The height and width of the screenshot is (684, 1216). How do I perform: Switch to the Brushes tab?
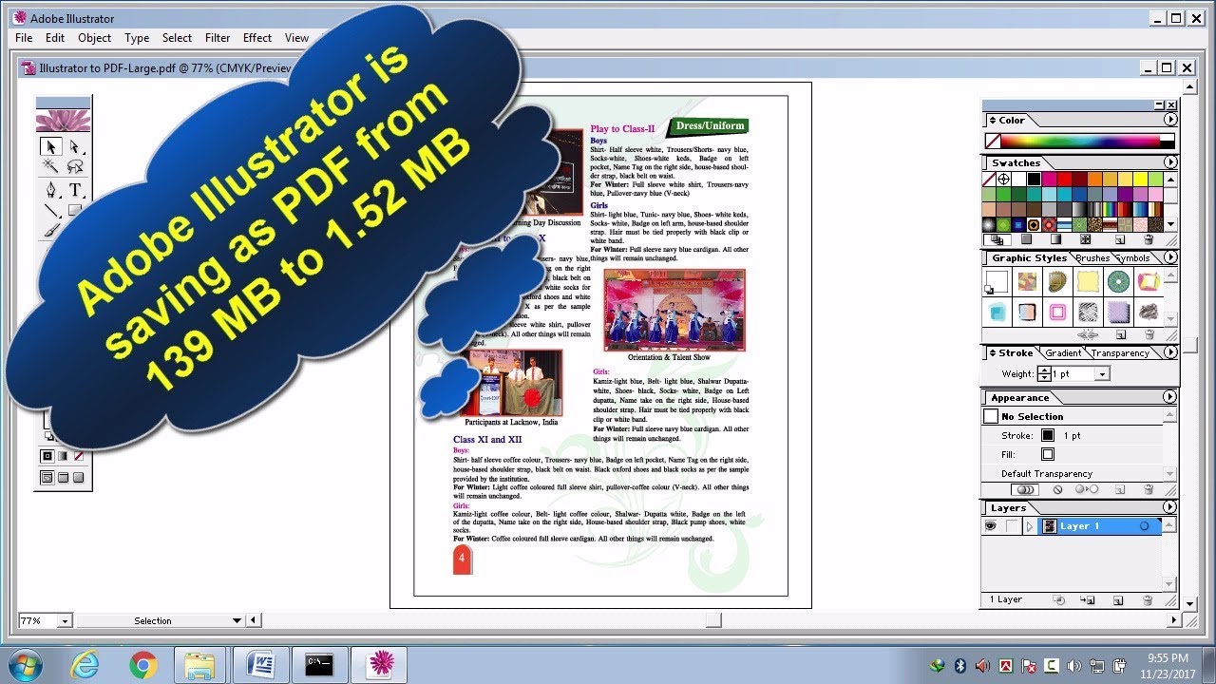pos(1092,258)
